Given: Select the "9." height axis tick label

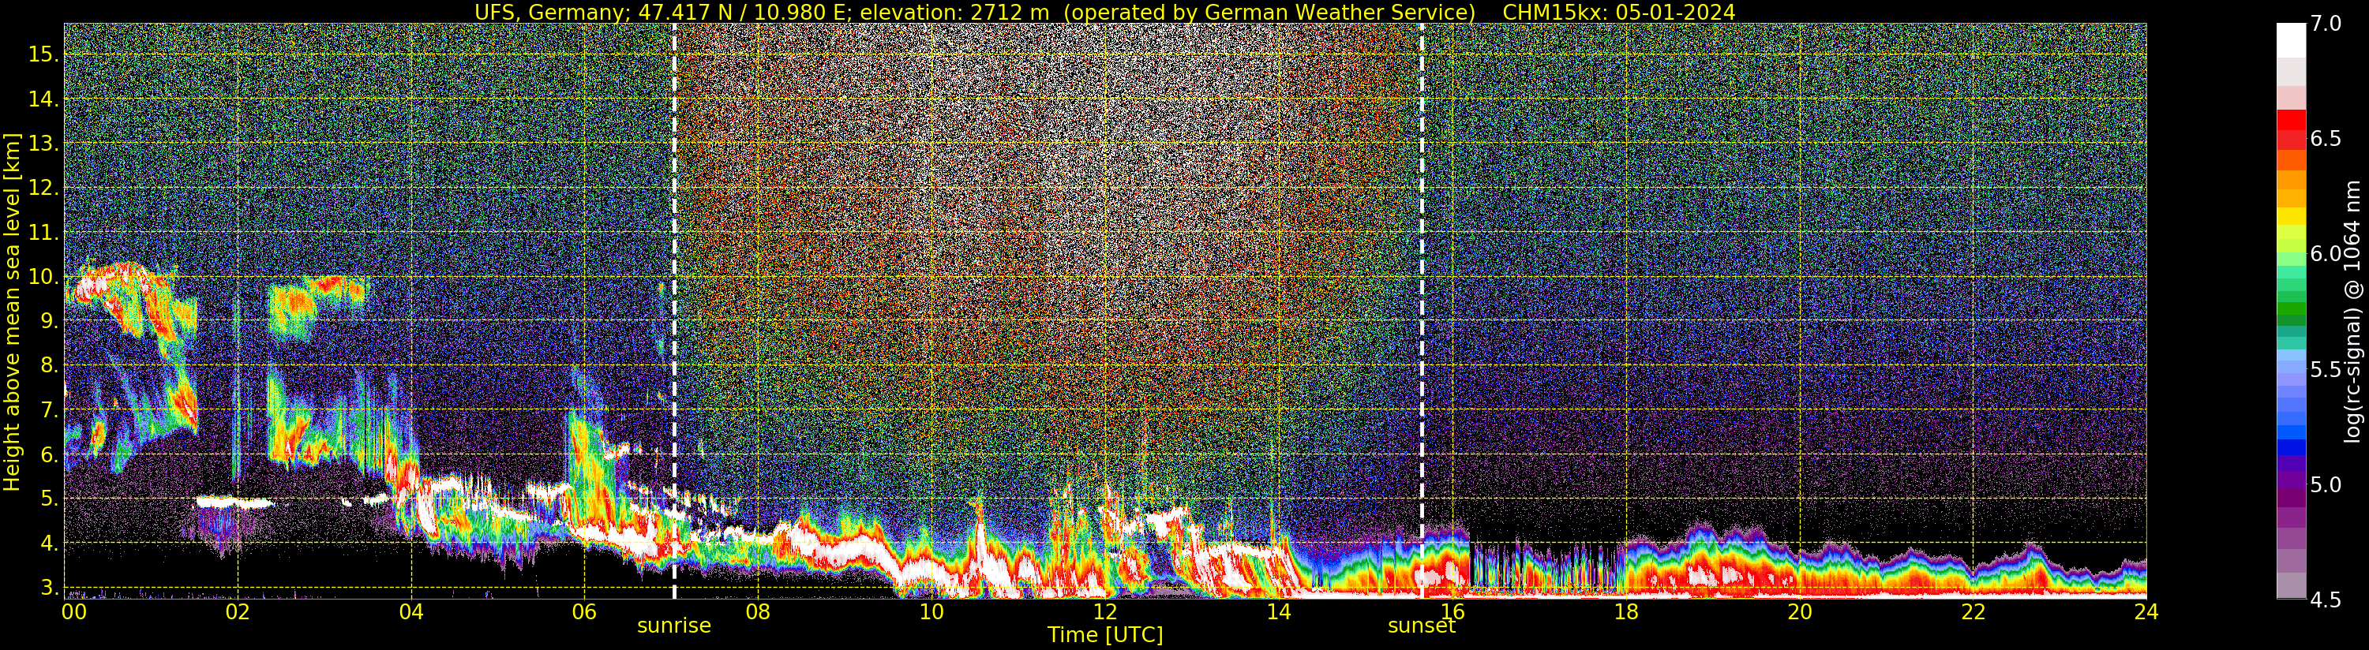Looking at the screenshot, I should [50, 321].
